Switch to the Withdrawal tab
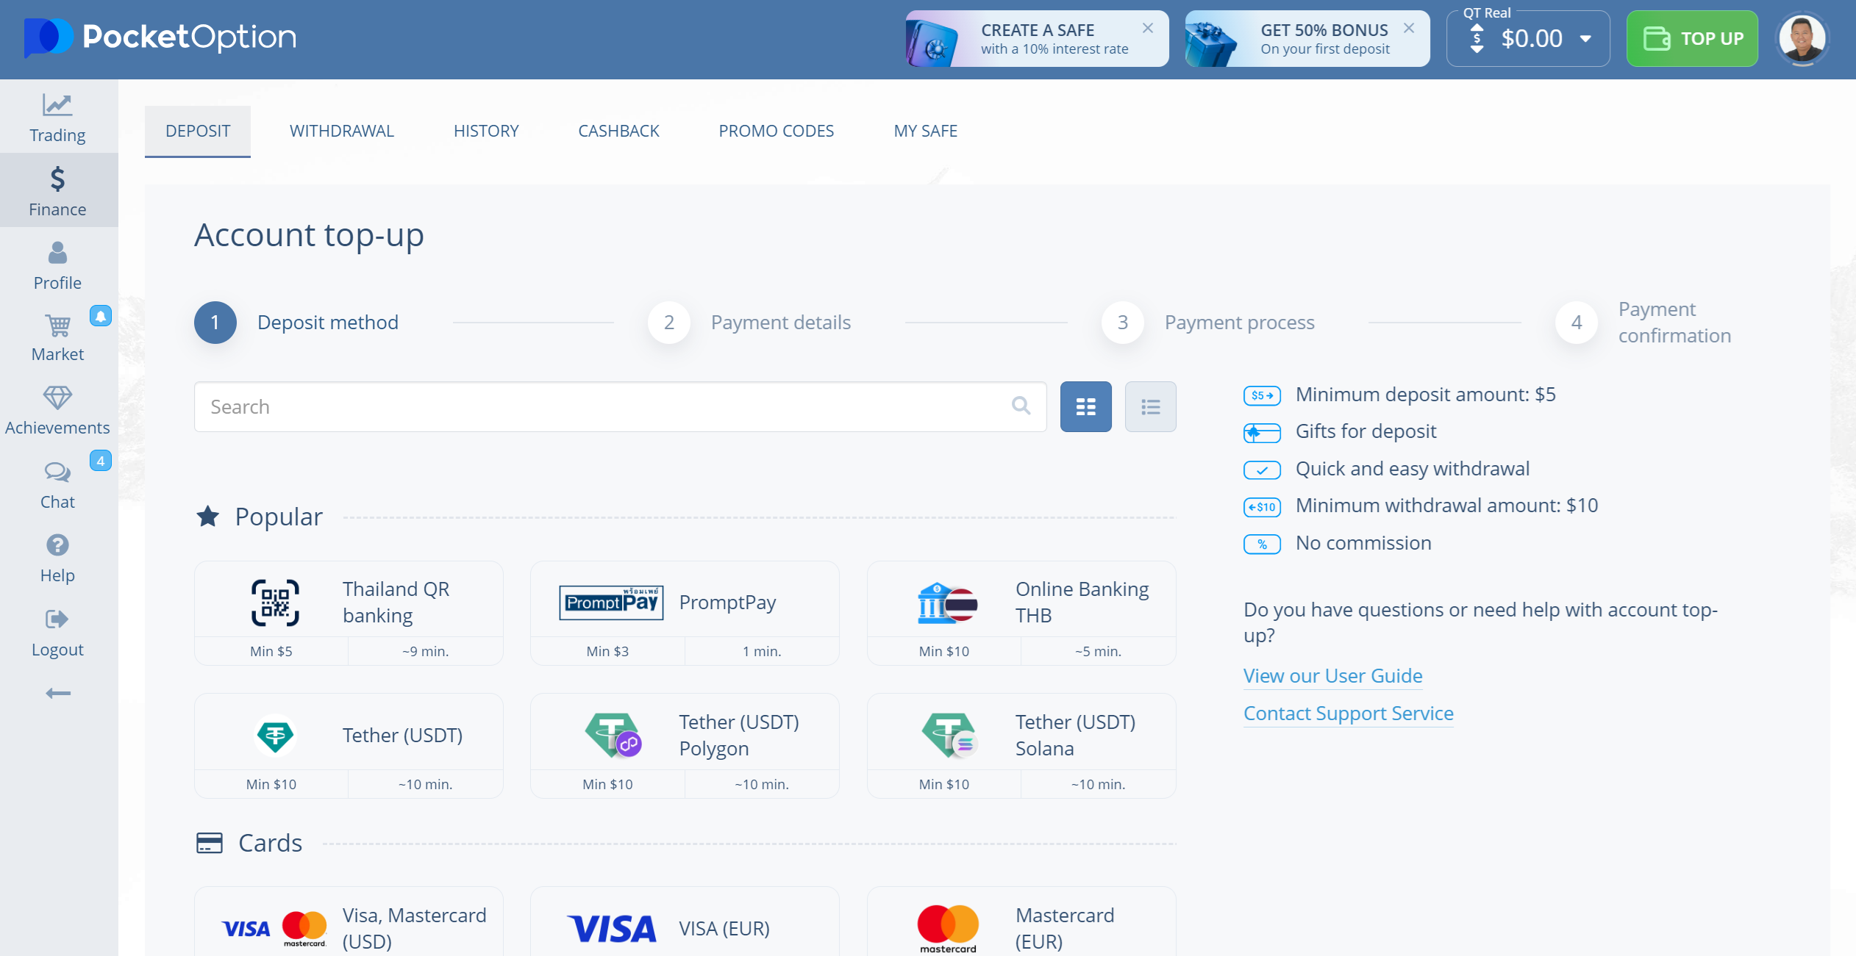Screen dimensions: 1856x956 (342, 131)
